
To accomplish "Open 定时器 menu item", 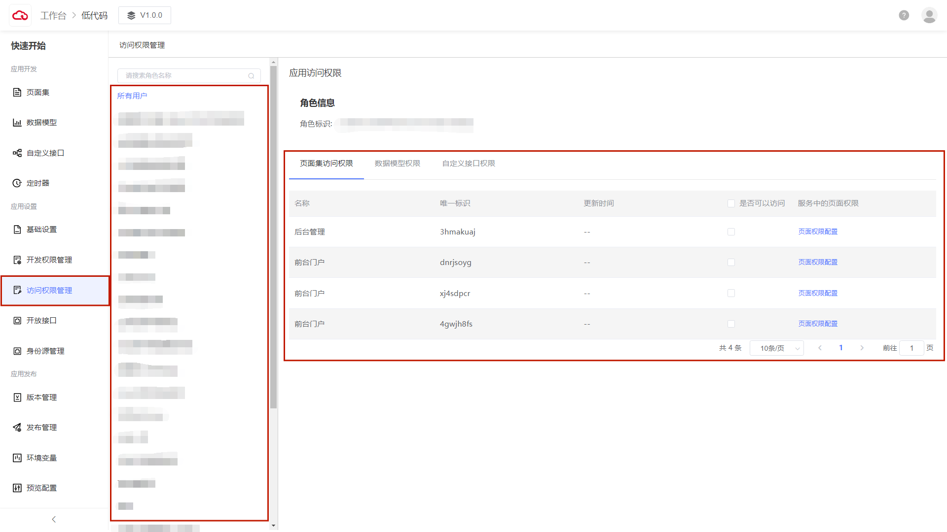I will click(x=54, y=183).
